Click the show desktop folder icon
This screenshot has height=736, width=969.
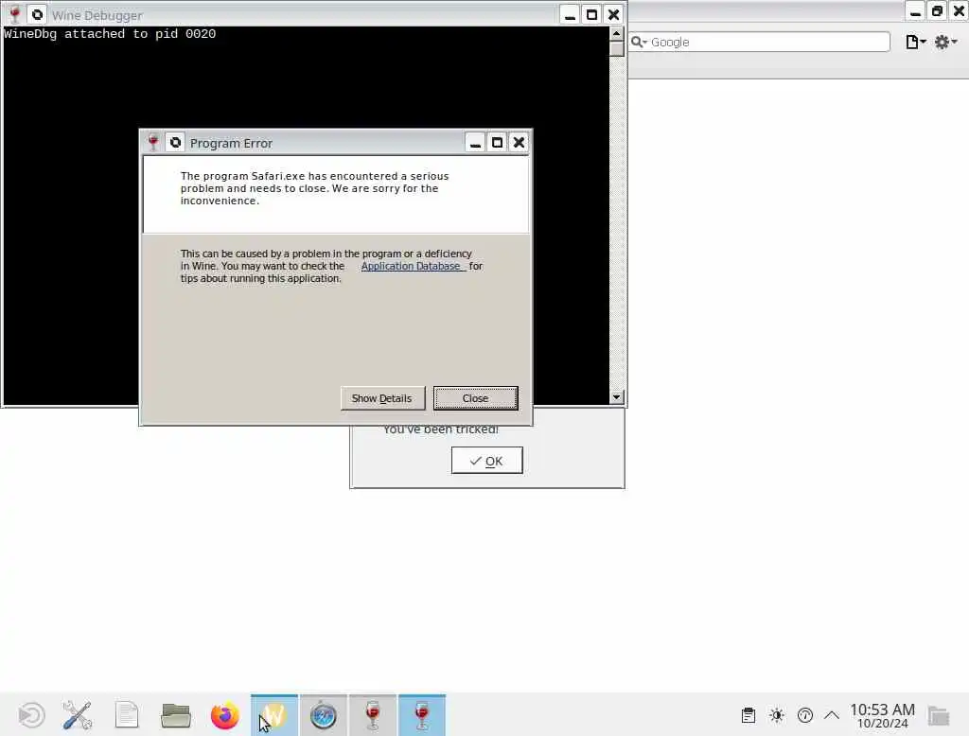point(939,715)
